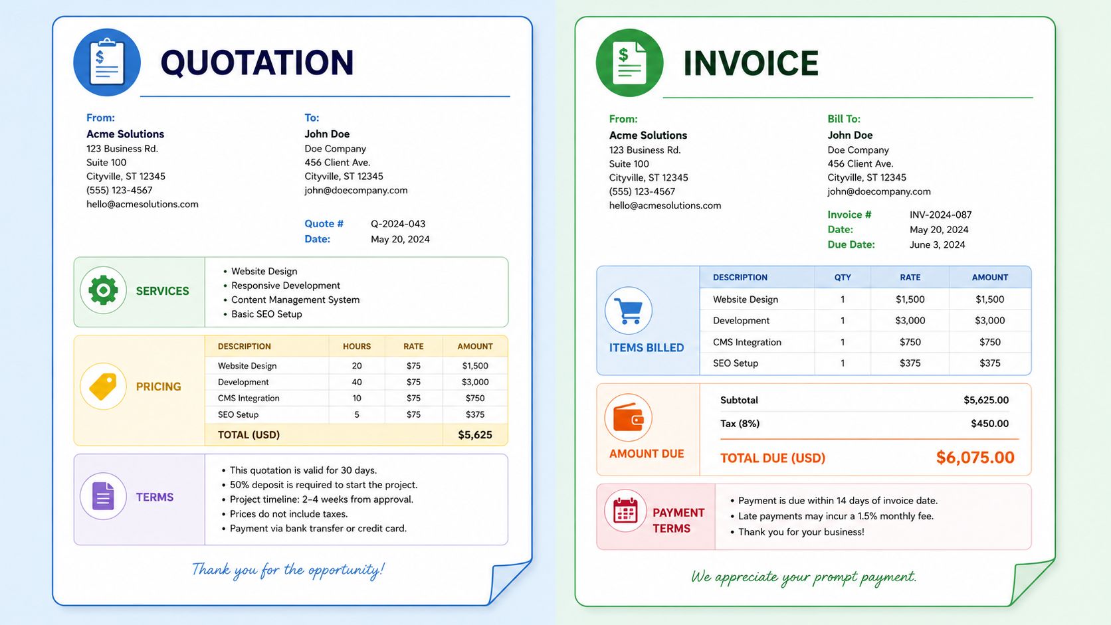The width and height of the screenshot is (1111, 625).
Task: Click John Doe under the invoice Bill To
Action: (x=850, y=135)
